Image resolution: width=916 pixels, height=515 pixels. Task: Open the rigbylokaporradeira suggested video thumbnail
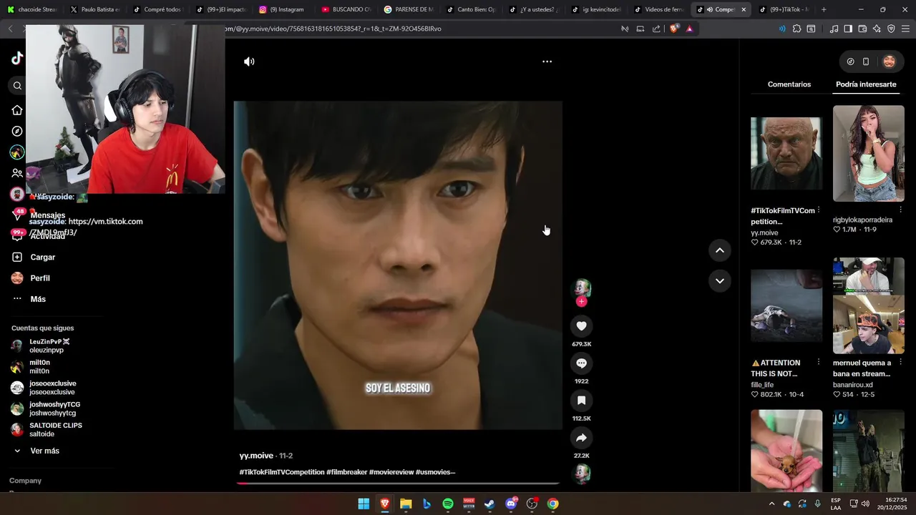[x=869, y=153]
